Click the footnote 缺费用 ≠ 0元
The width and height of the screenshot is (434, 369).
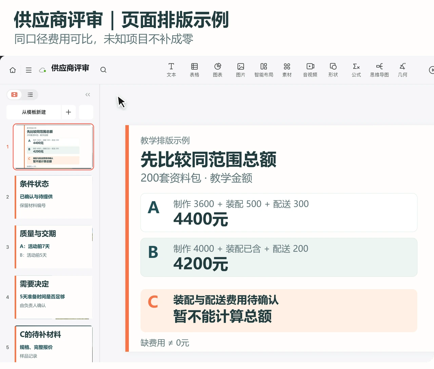[x=165, y=343]
